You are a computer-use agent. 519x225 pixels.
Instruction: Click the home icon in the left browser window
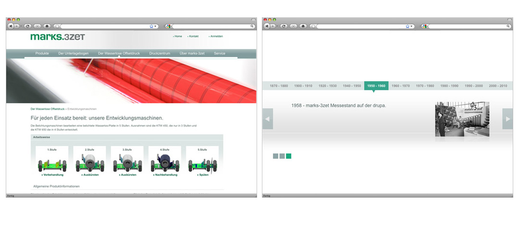point(47,26)
